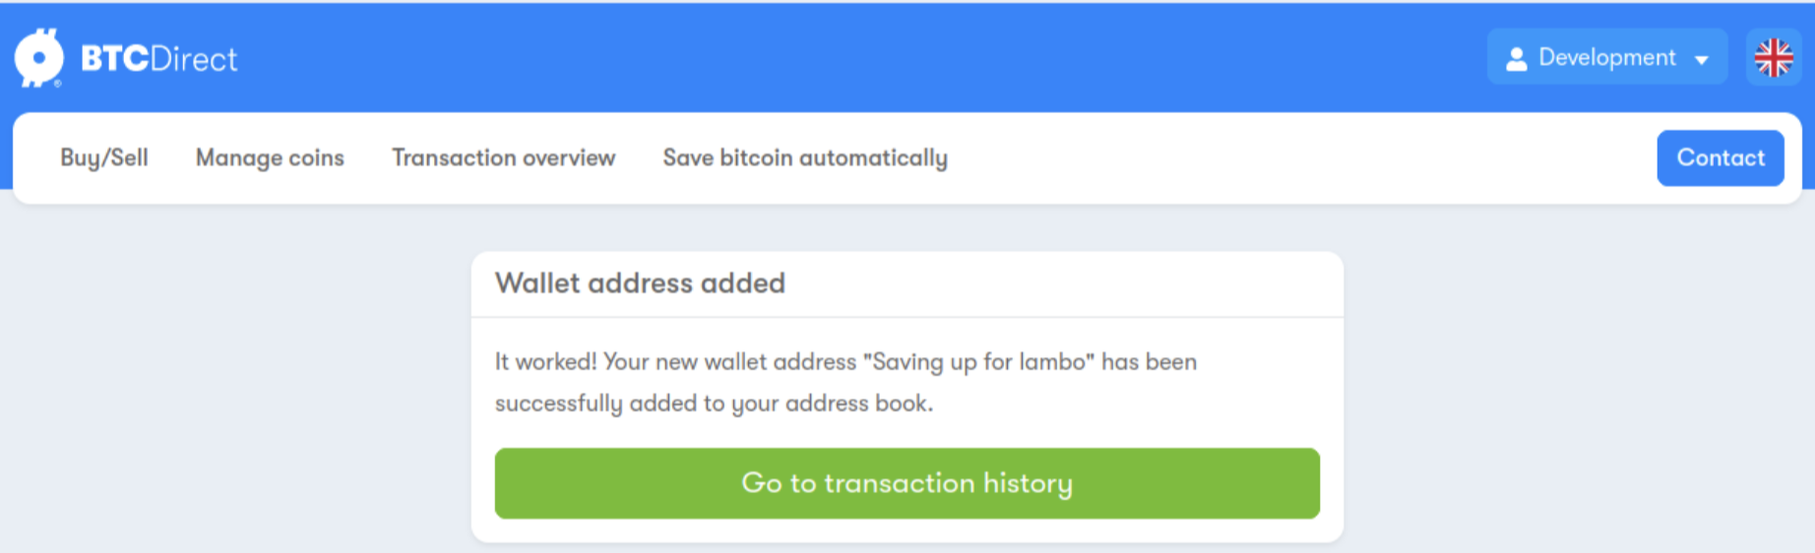
Task: Click the user profile silhouette icon
Action: click(1517, 59)
